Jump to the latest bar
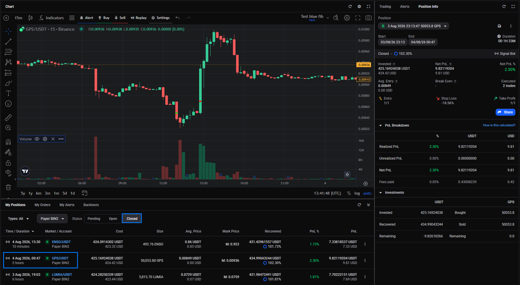This screenshot has height=285, width=520. click(347, 174)
